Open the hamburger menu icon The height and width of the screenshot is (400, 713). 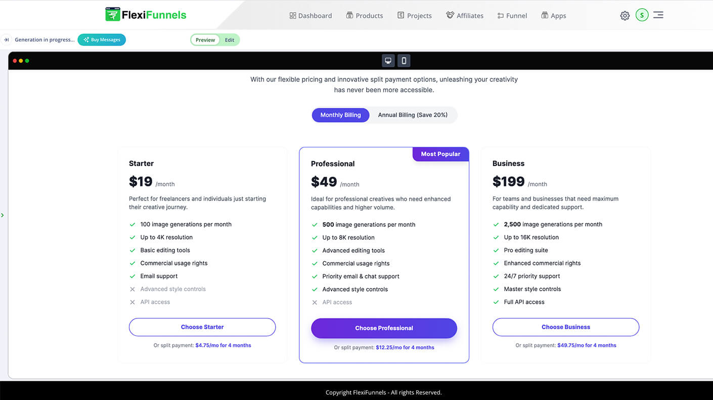[x=658, y=15]
